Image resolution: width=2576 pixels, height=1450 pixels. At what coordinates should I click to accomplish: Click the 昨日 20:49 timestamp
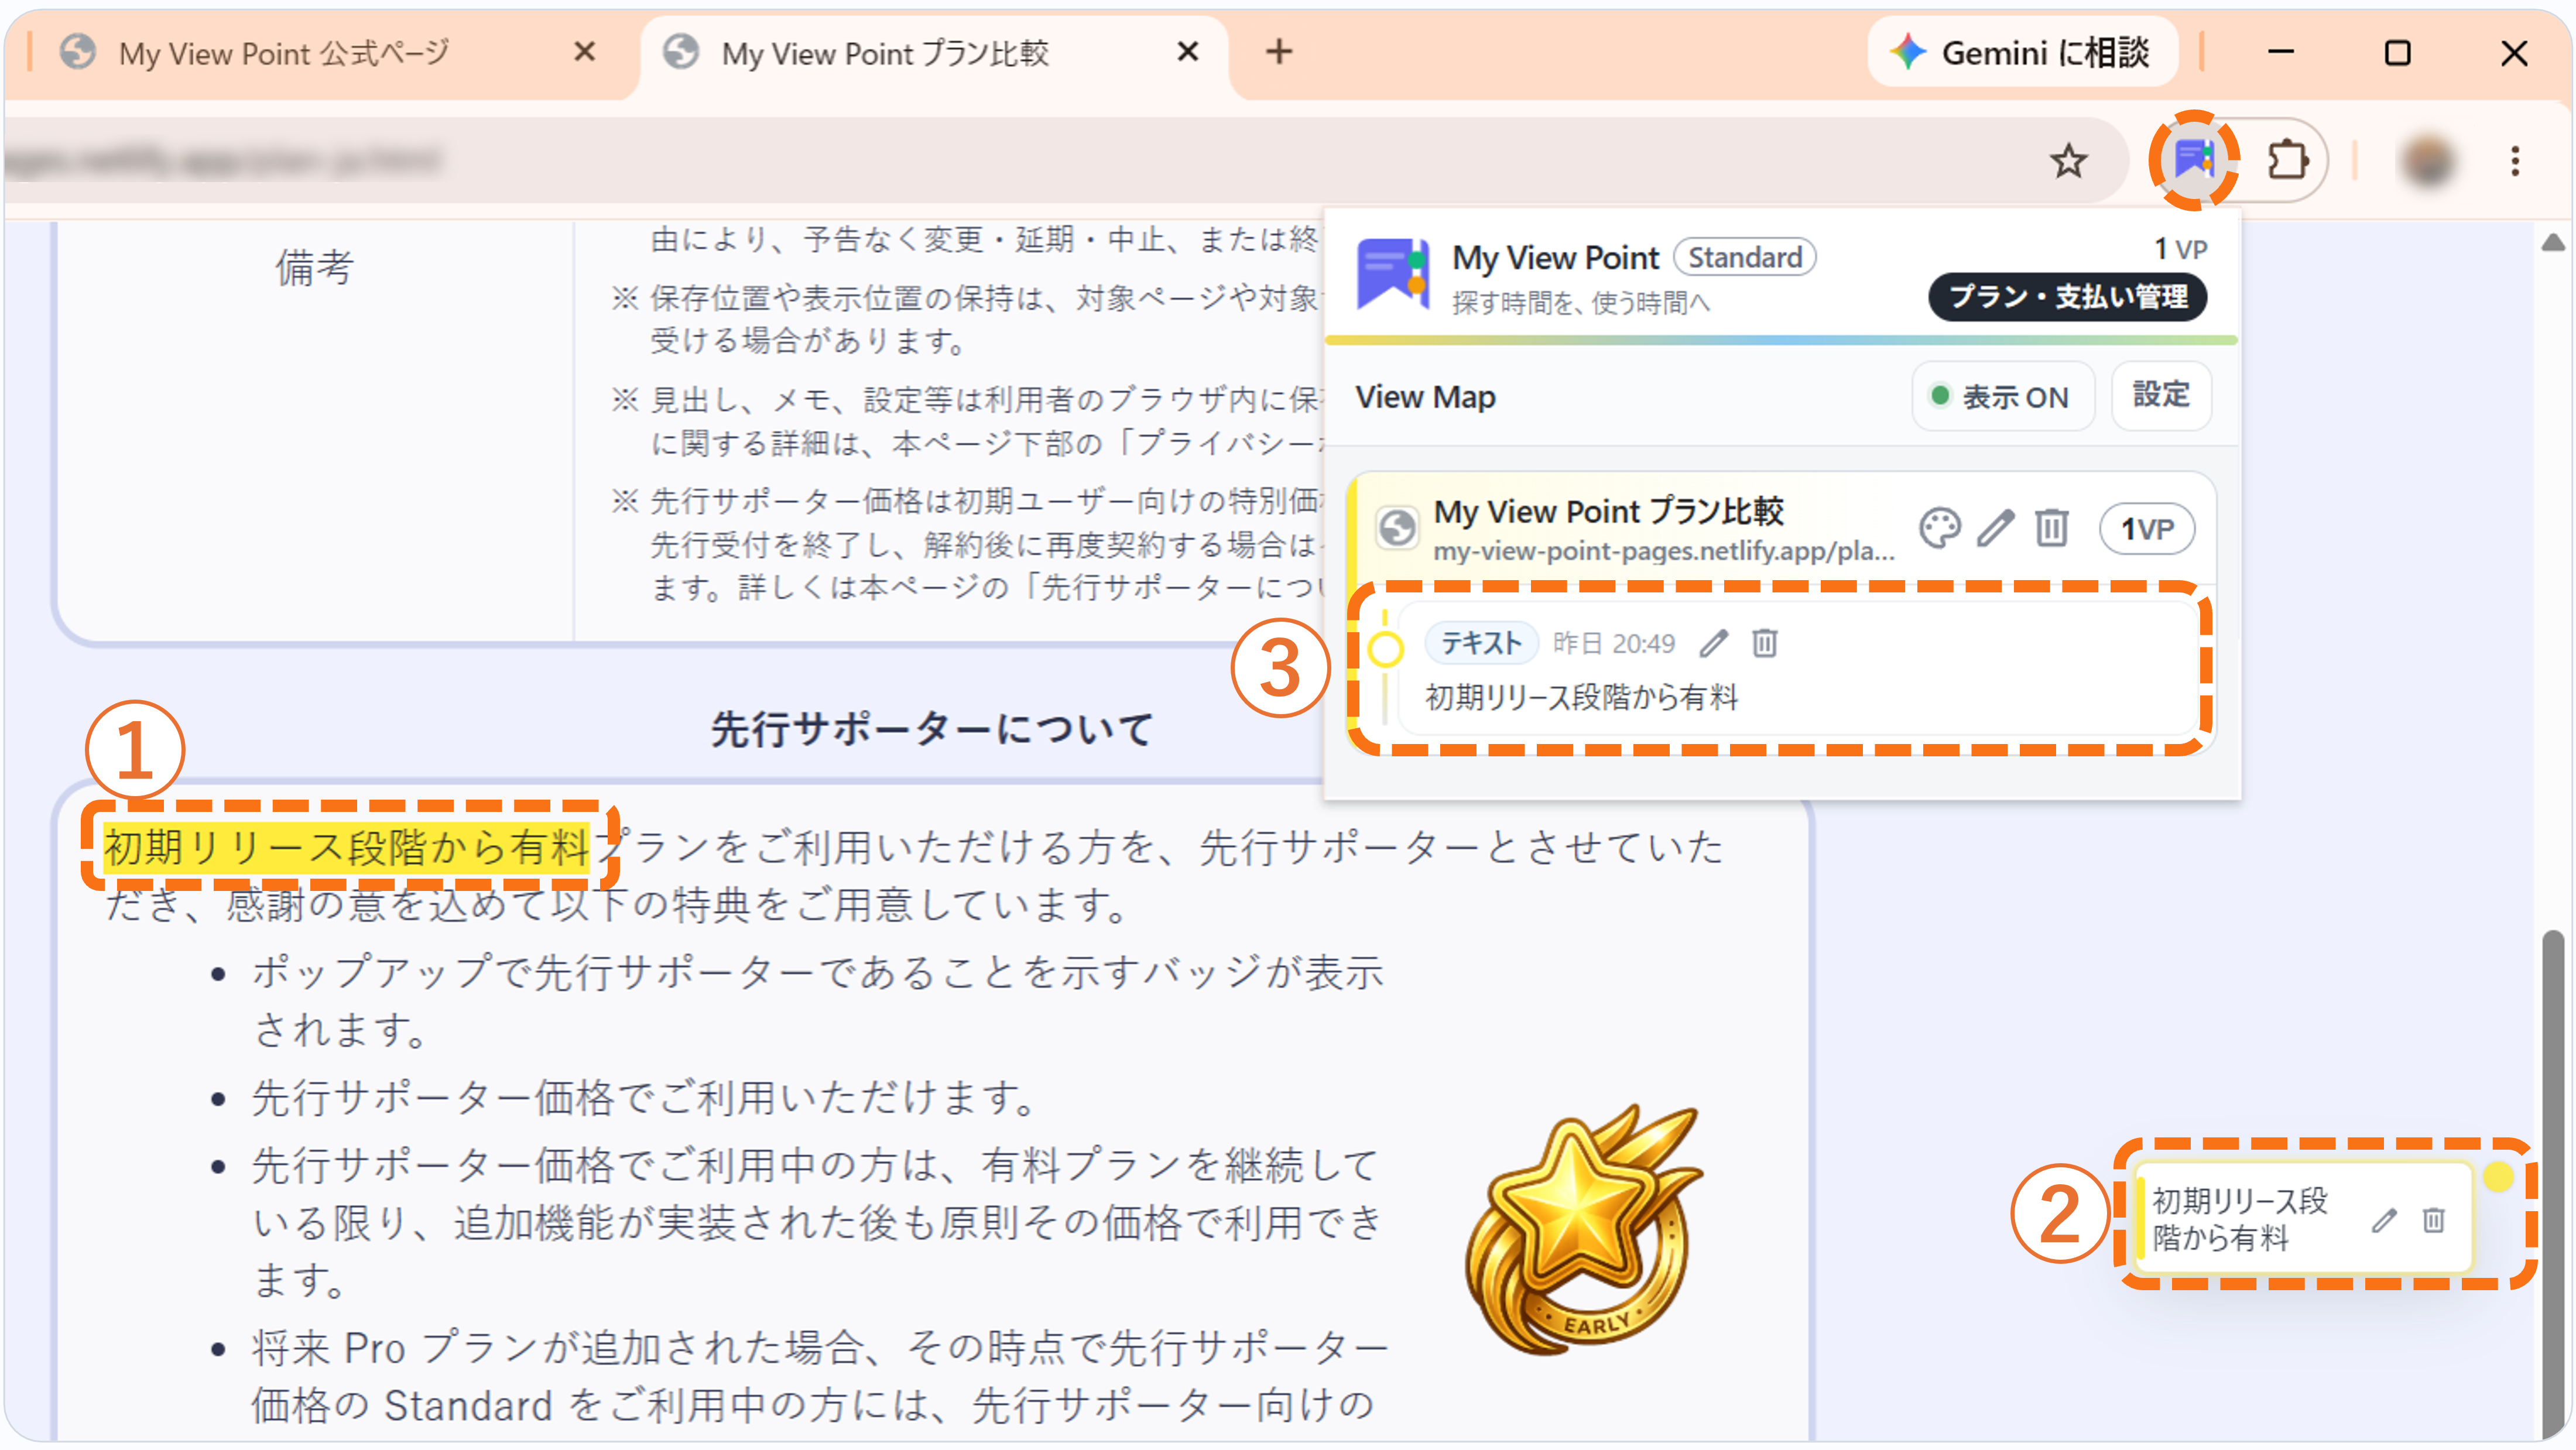(1613, 643)
